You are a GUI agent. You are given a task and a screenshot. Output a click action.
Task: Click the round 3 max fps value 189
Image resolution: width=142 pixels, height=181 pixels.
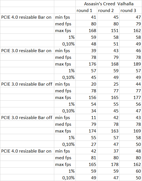(x=131, y=64)
